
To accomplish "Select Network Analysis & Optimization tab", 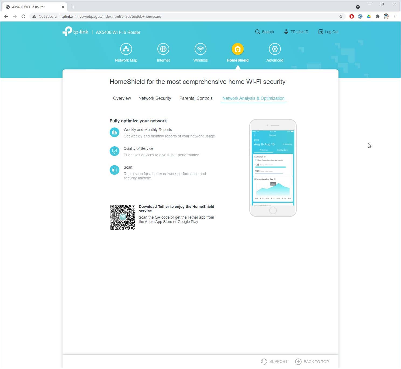I will 253,98.
